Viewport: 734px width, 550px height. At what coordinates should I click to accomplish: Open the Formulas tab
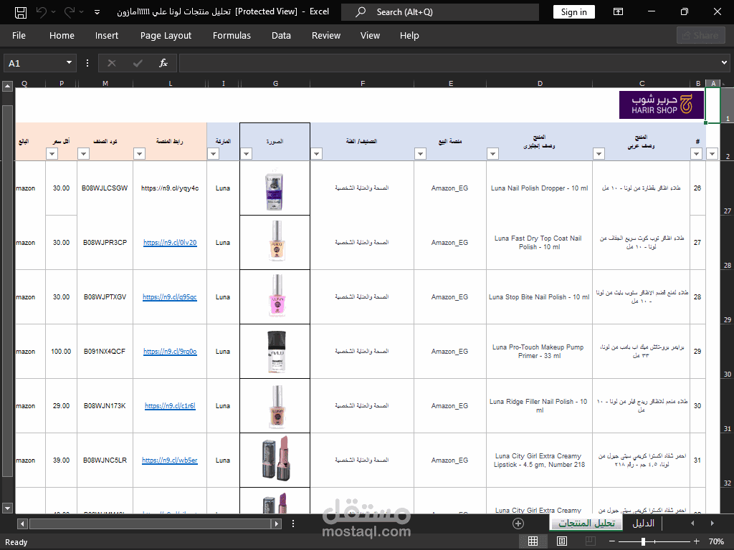(232, 36)
